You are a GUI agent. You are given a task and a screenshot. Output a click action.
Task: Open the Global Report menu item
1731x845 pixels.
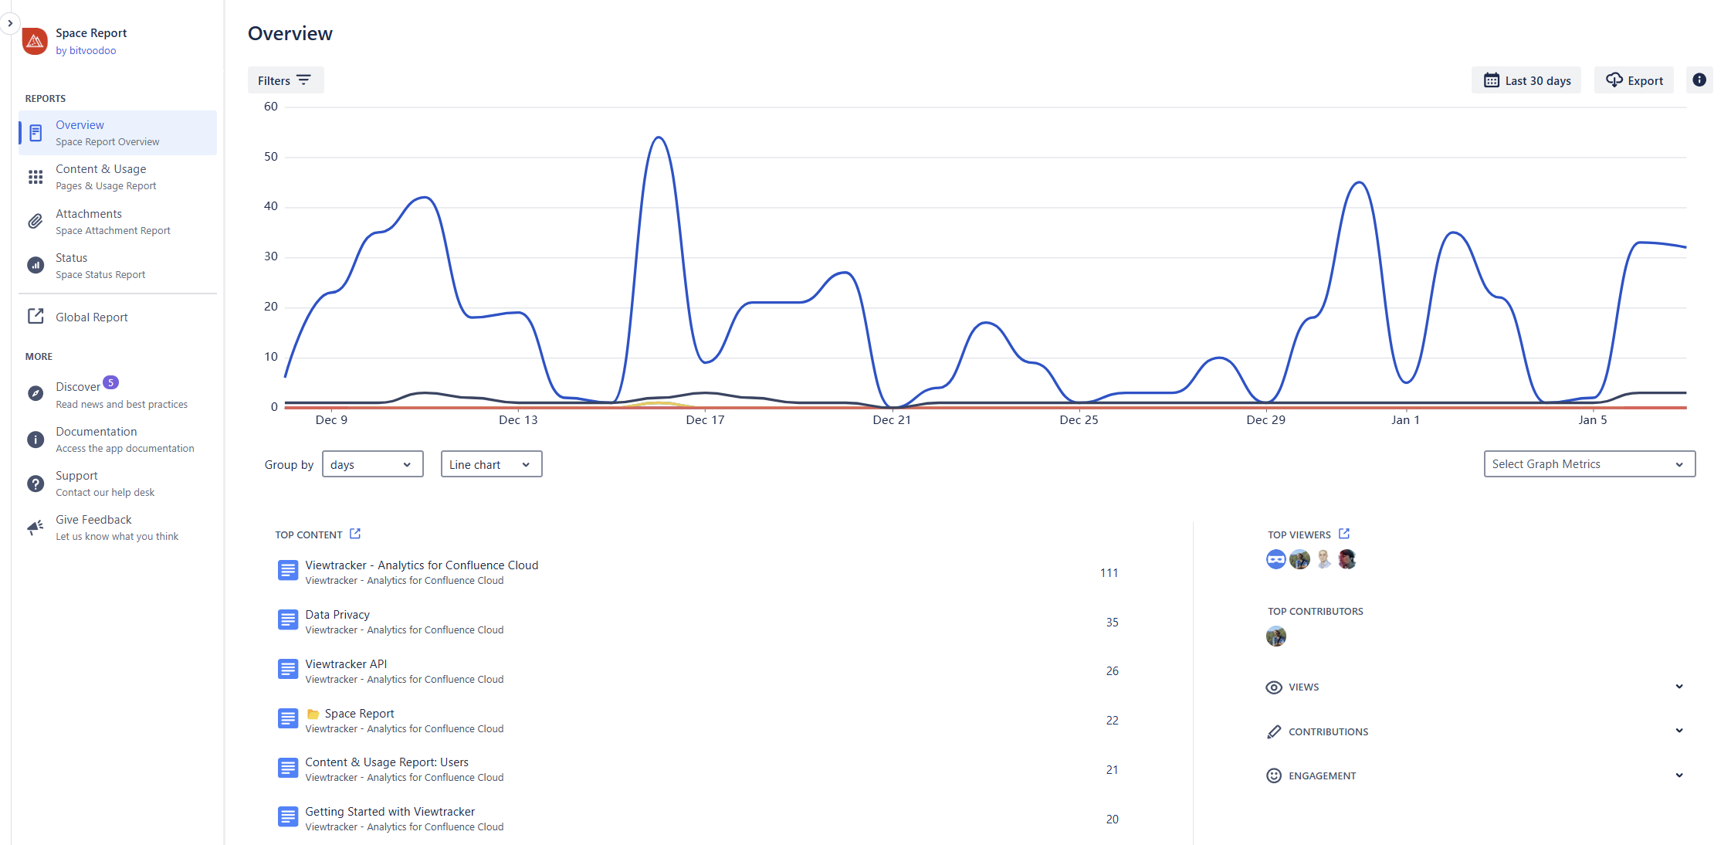point(91,317)
